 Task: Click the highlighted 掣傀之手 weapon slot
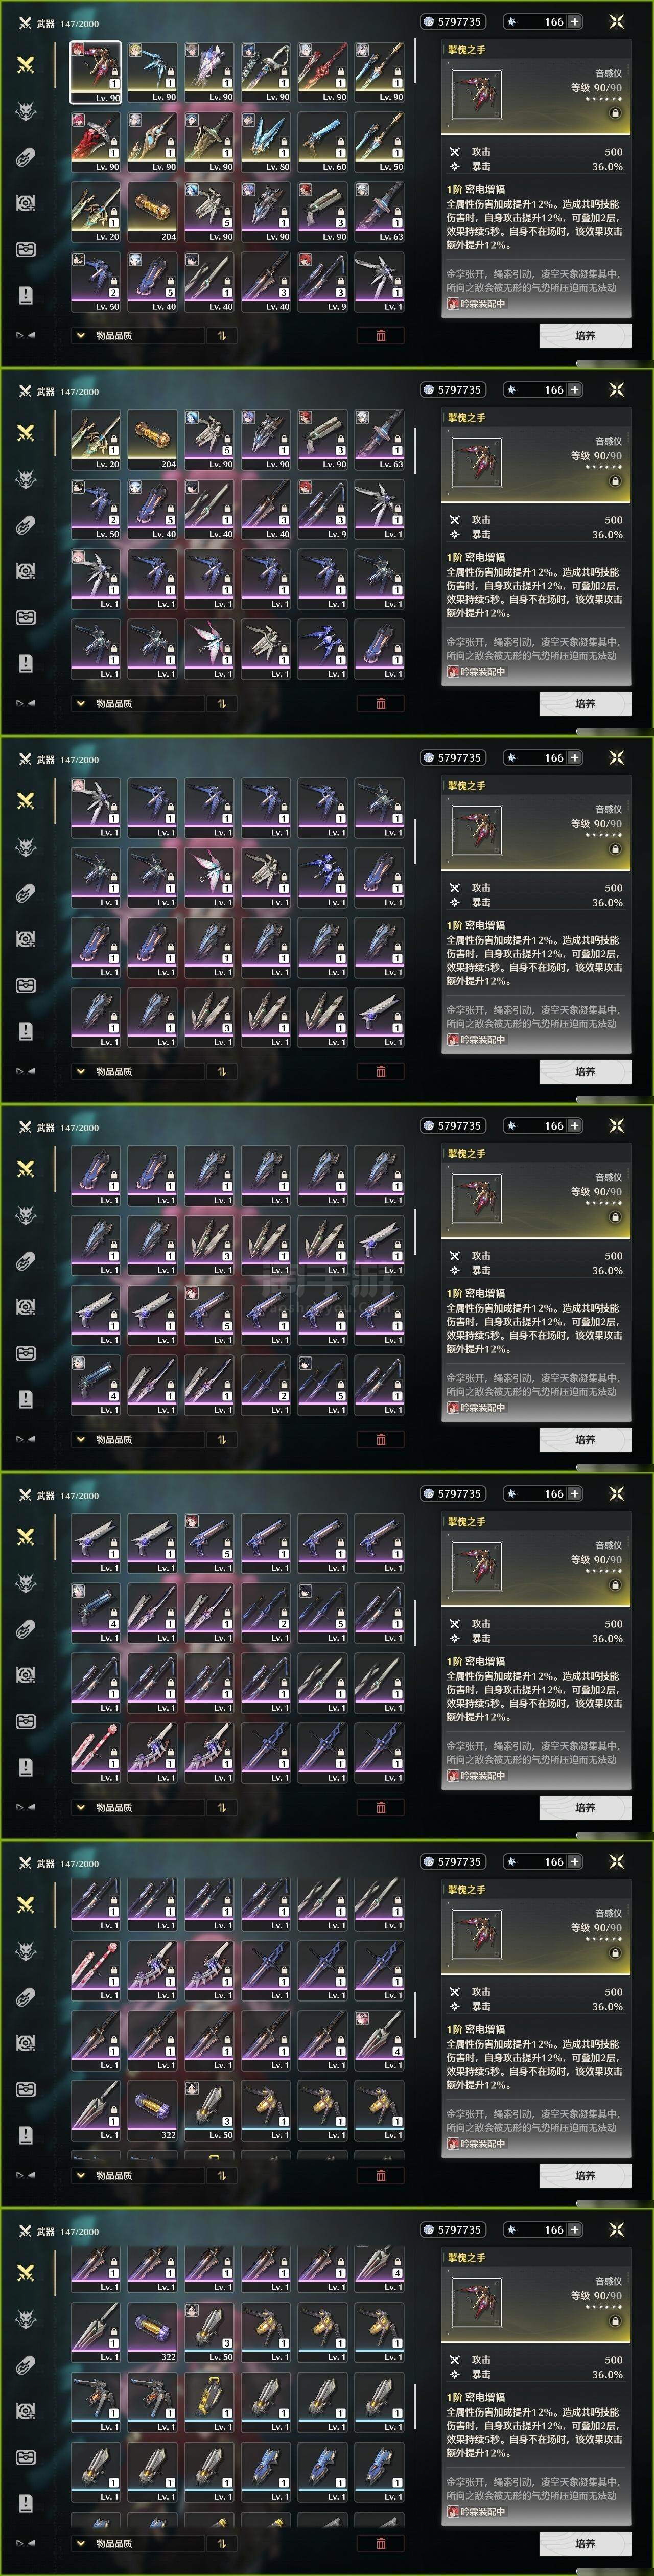(96, 72)
